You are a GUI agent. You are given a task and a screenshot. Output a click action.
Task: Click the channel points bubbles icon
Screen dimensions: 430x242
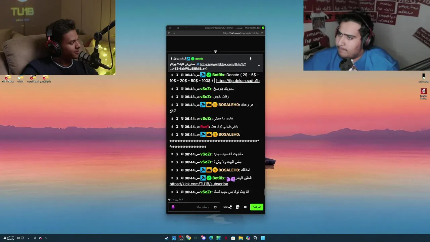[230, 207]
